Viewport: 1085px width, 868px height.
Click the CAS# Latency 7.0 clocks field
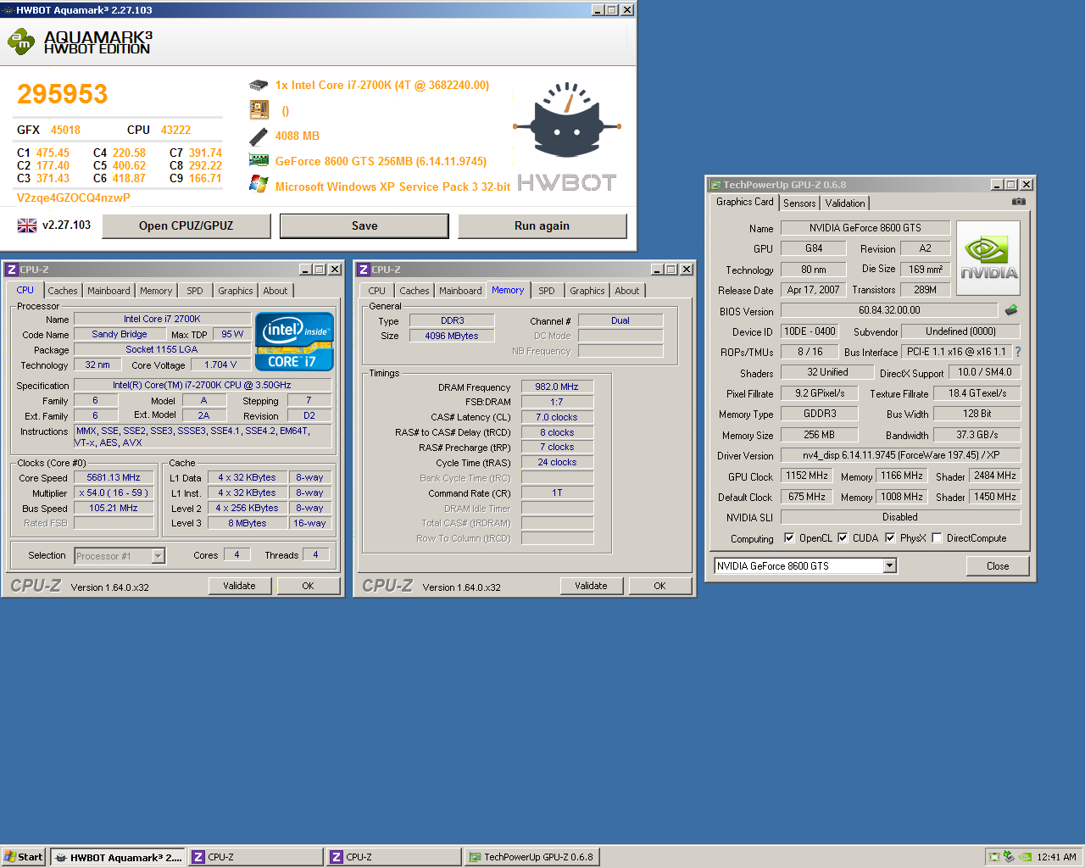pyautogui.click(x=557, y=417)
